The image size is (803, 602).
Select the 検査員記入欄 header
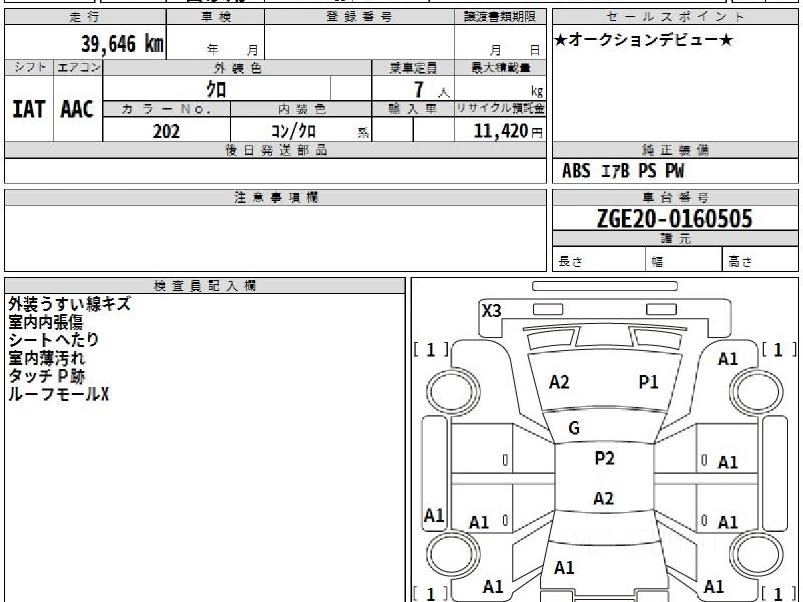click(205, 286)
